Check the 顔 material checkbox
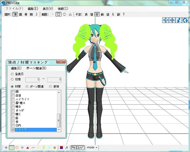 (x=13, y=92)
